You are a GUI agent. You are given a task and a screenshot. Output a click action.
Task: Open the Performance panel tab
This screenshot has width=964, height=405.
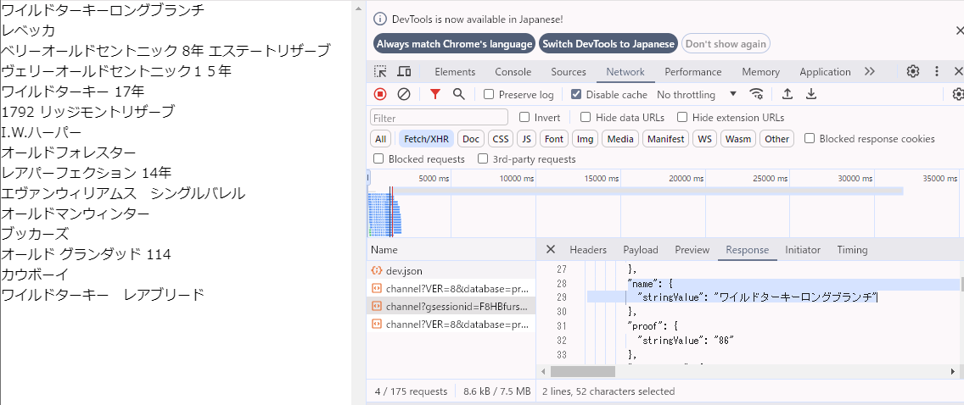click(x=692, y=72)
